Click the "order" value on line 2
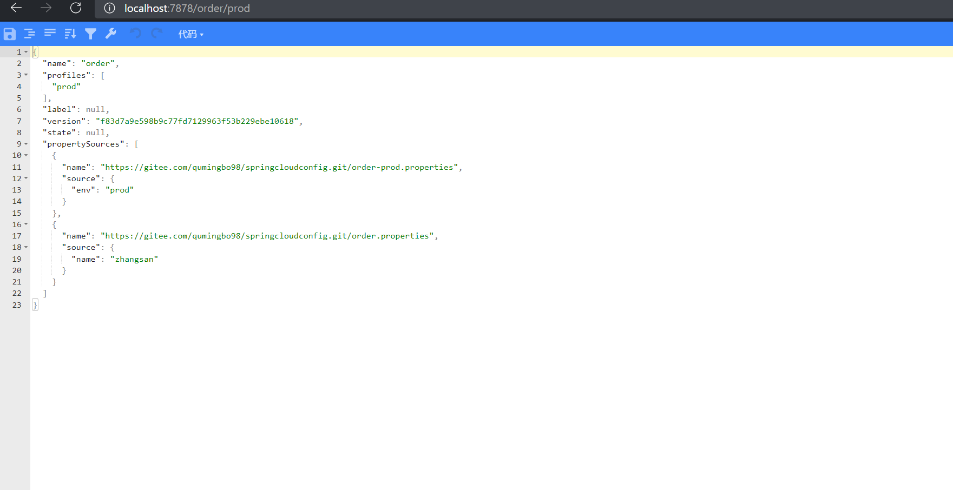 tap(98, 63)
